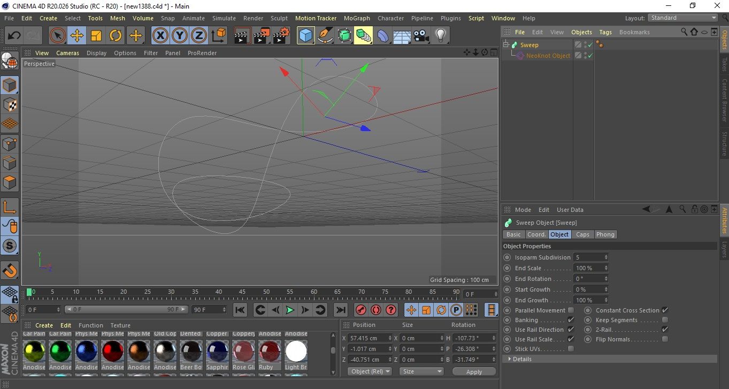The width and height of the screenshot is (729, 389).
Task: Toggle Parallel Movement checkbox
Action: tap(571, 310)
